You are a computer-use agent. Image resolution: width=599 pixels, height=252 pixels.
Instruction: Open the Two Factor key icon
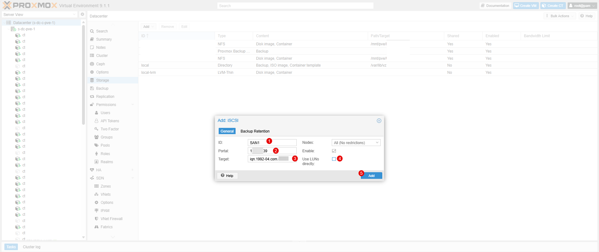point(96,129)
